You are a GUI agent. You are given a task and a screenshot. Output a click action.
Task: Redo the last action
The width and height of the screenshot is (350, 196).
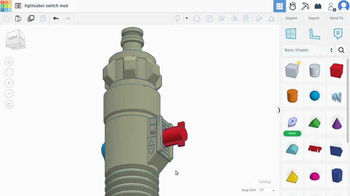point(68,18)
